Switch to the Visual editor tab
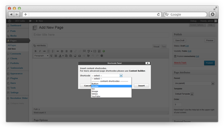The height and width of the screenshot is (128, 224). tap(156, 46)
